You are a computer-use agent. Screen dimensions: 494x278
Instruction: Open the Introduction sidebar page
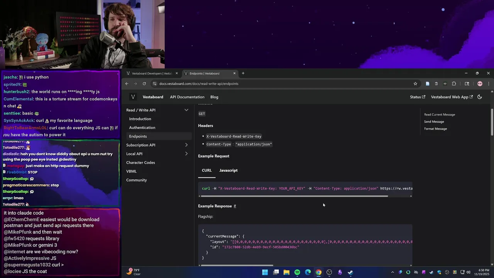click(x=140, y=119)
